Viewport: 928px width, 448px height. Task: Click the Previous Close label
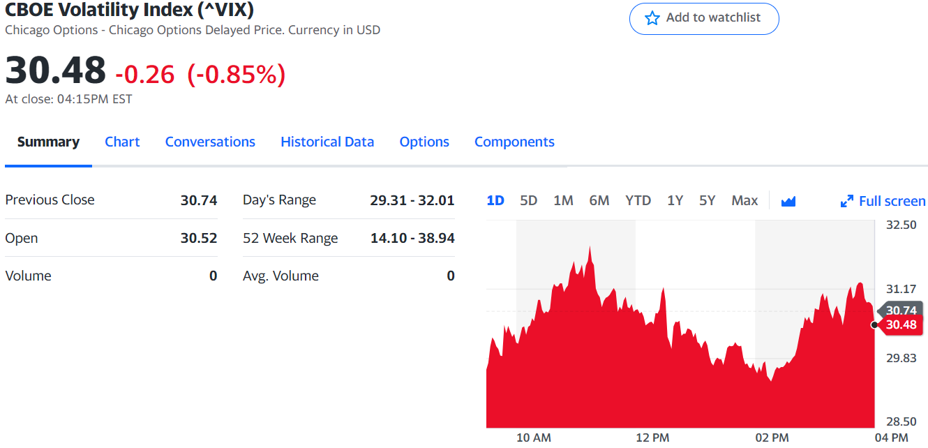pos(50,200)
